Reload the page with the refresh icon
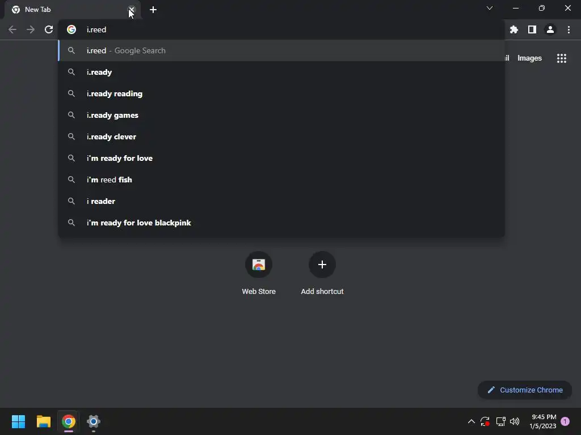This screenshot has height=435, width=581. 49,29
